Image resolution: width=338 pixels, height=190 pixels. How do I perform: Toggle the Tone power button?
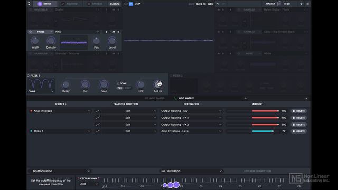(118, 83)
